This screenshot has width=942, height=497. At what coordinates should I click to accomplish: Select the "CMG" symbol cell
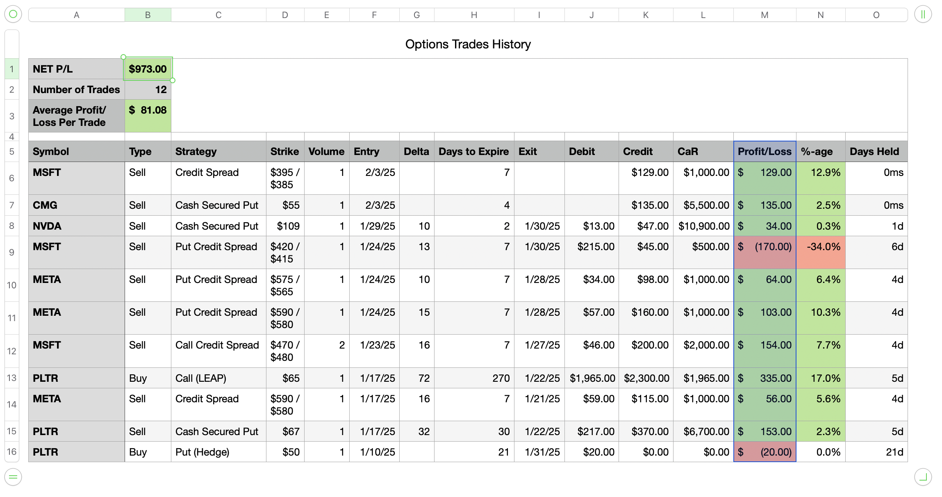77,205
